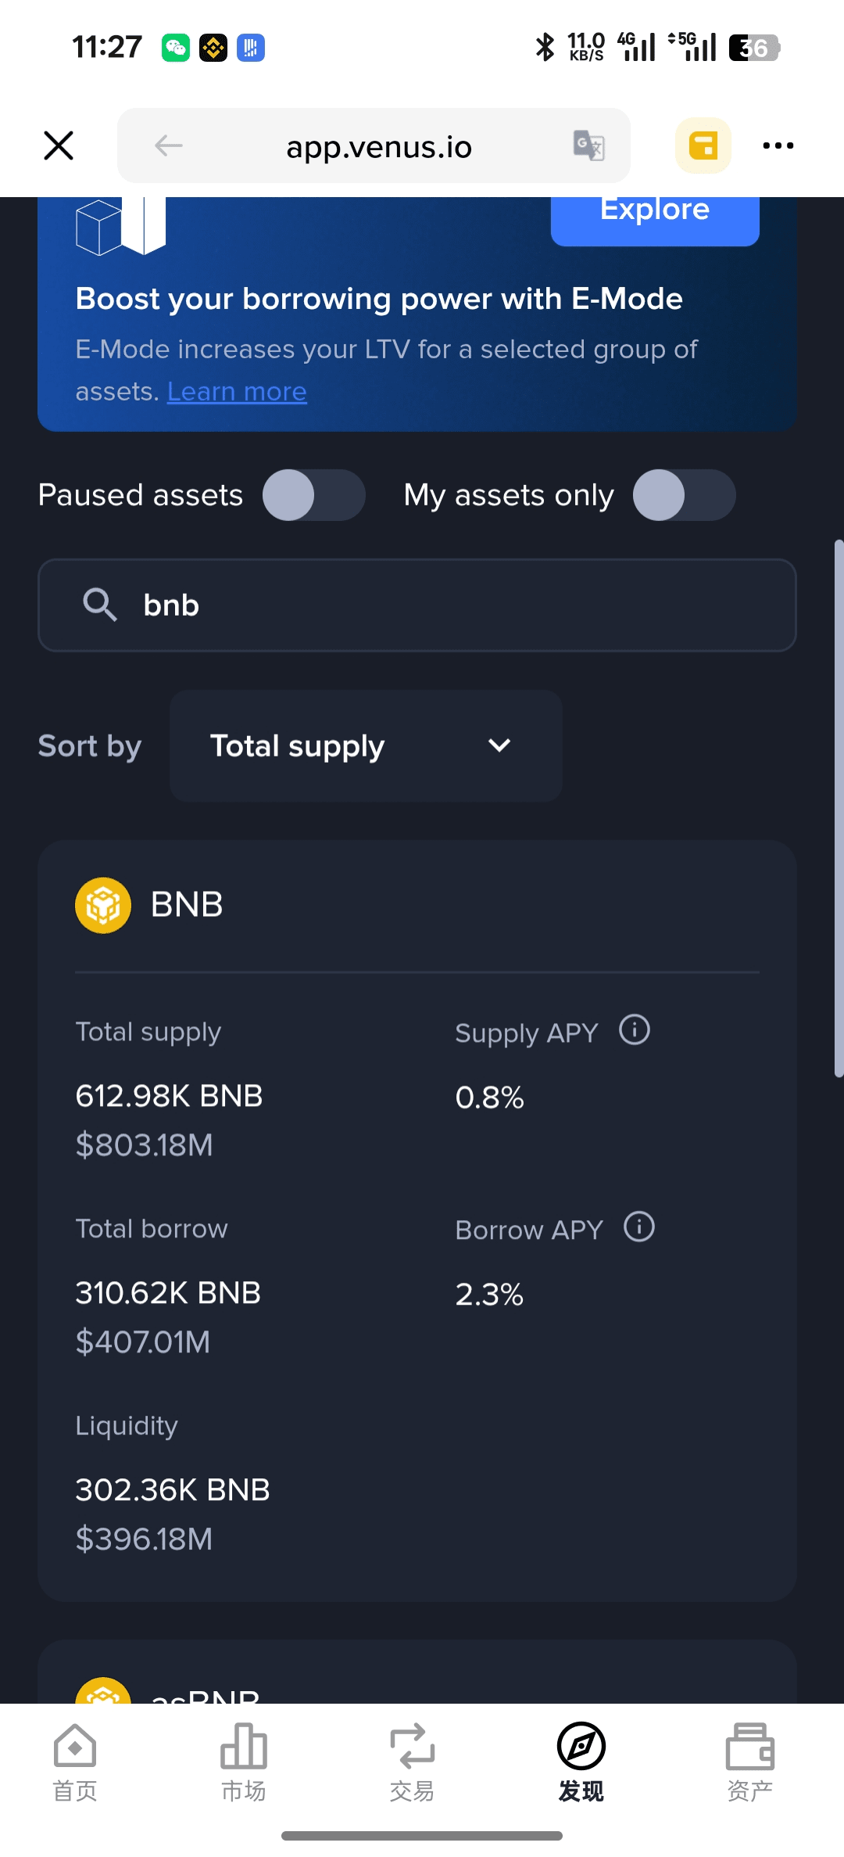Follow the E-Mode Learn more link

point(237,391)
